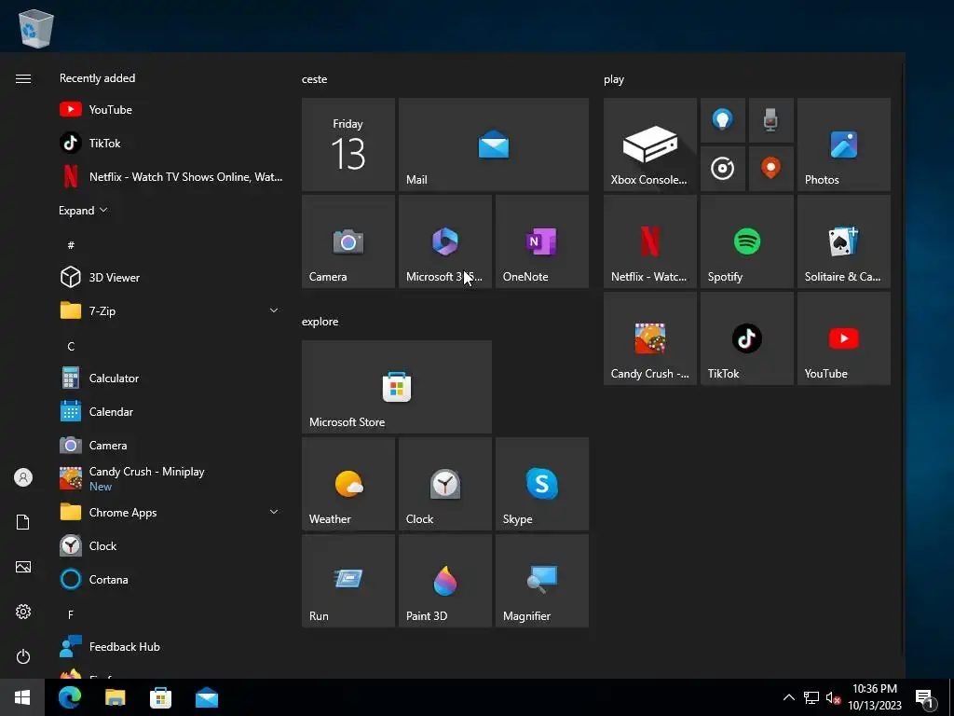The image size is (954, 716).
Task: Open the Solitaire & Casual Games tile
Action: (x=844, y=241)
